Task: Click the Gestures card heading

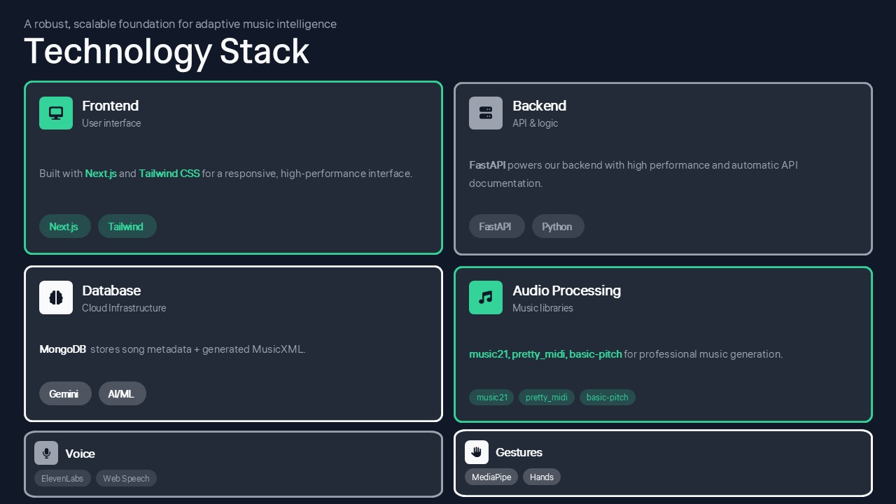Action: tap(519, 452)
